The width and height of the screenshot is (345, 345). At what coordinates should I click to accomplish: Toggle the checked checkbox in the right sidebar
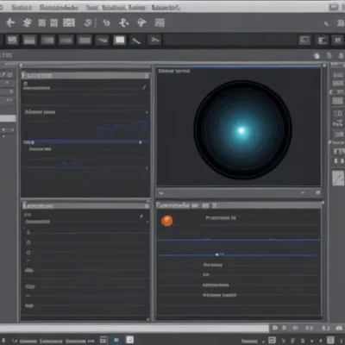(329, 142)
